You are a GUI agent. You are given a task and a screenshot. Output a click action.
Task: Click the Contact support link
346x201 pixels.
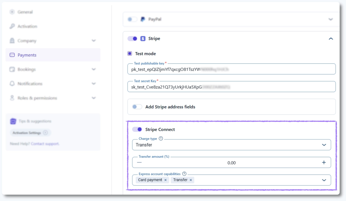tap(45, 144)
